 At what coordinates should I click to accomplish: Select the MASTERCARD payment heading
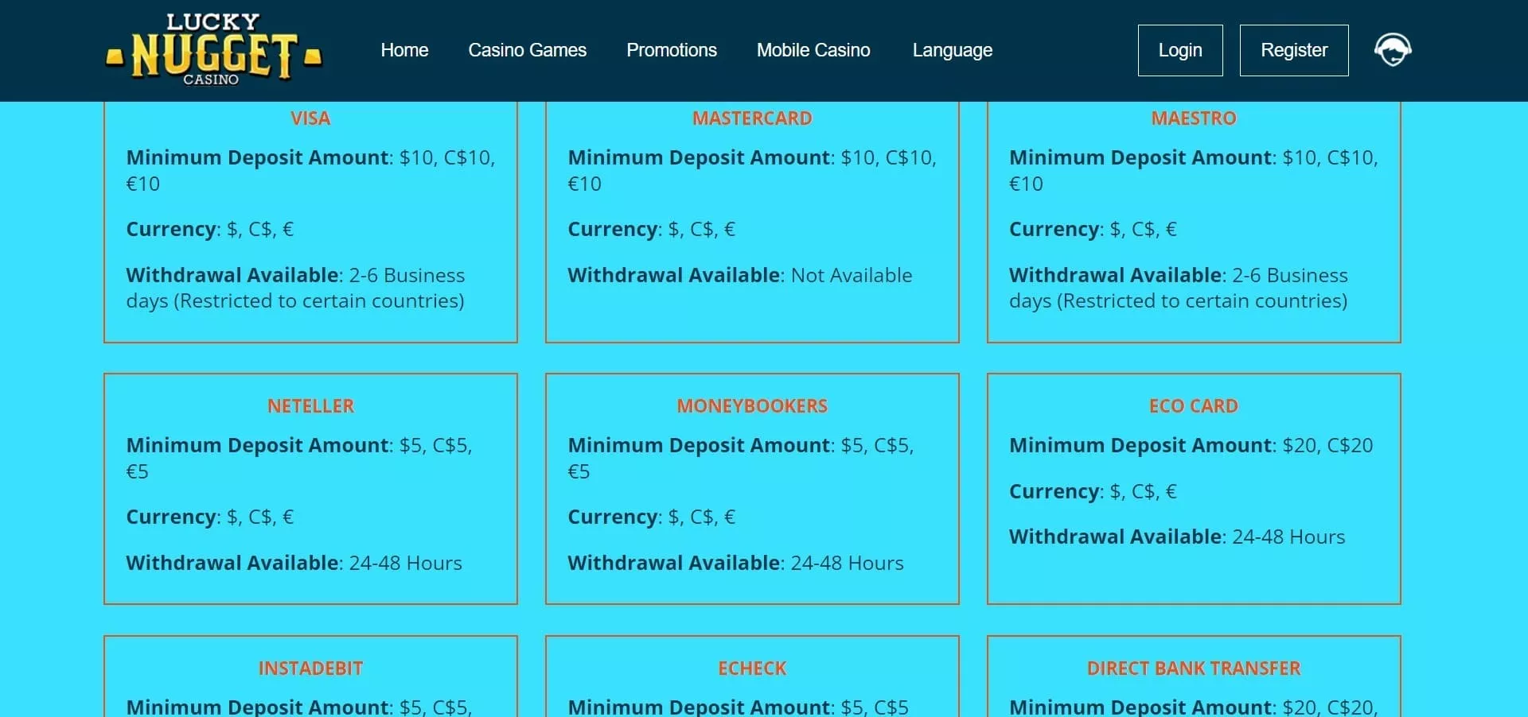click(x=752, y=118)
